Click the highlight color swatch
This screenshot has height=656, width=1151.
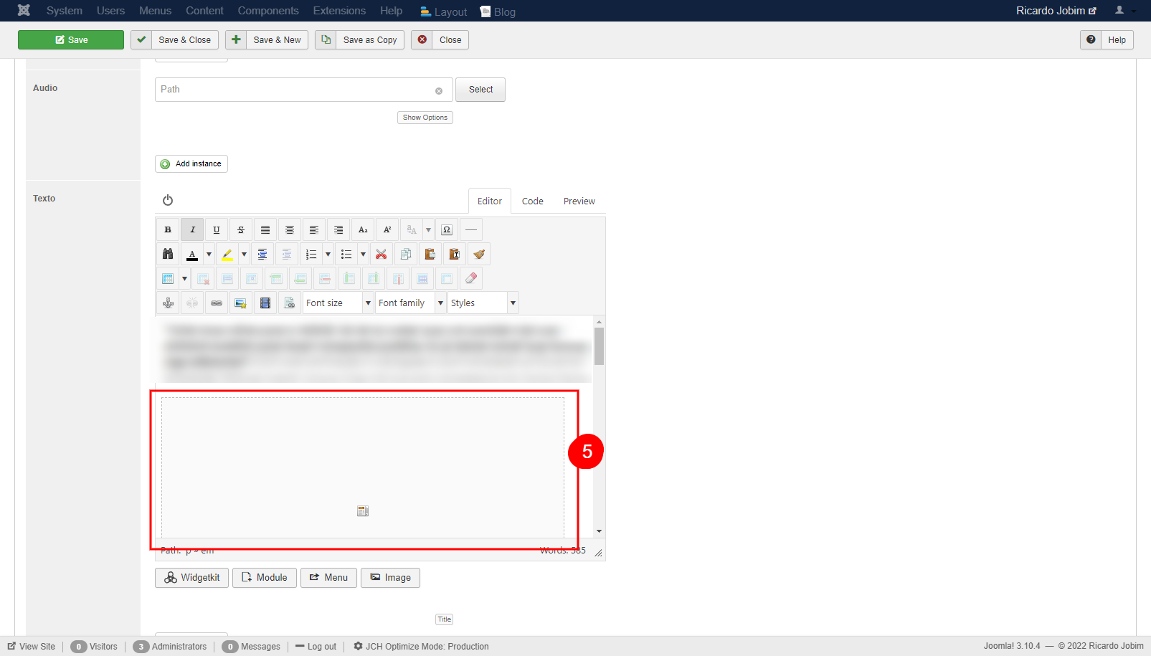point(228,254)
